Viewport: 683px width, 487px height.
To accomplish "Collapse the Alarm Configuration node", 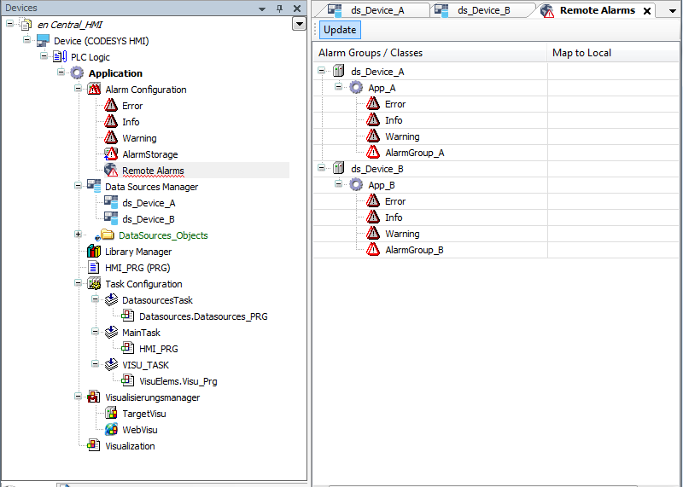I will [x=79, y=90].
